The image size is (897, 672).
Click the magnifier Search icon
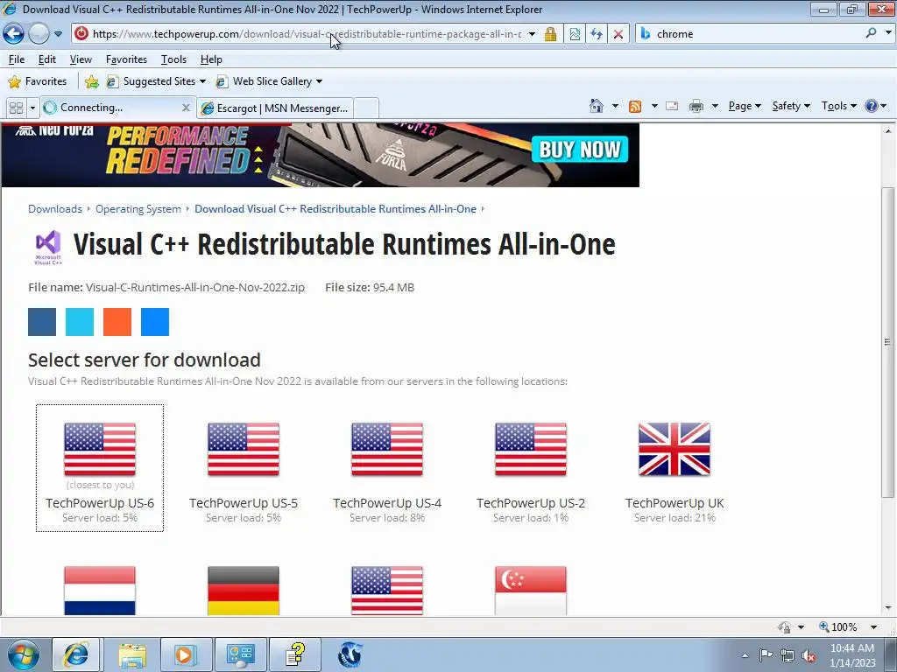pyautogui.click(x=871, y=33)
